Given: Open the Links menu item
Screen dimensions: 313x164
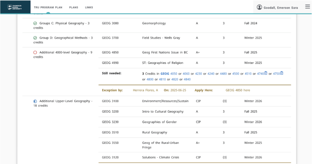Looking at the screenshot, I should click(x=89, y=7).
